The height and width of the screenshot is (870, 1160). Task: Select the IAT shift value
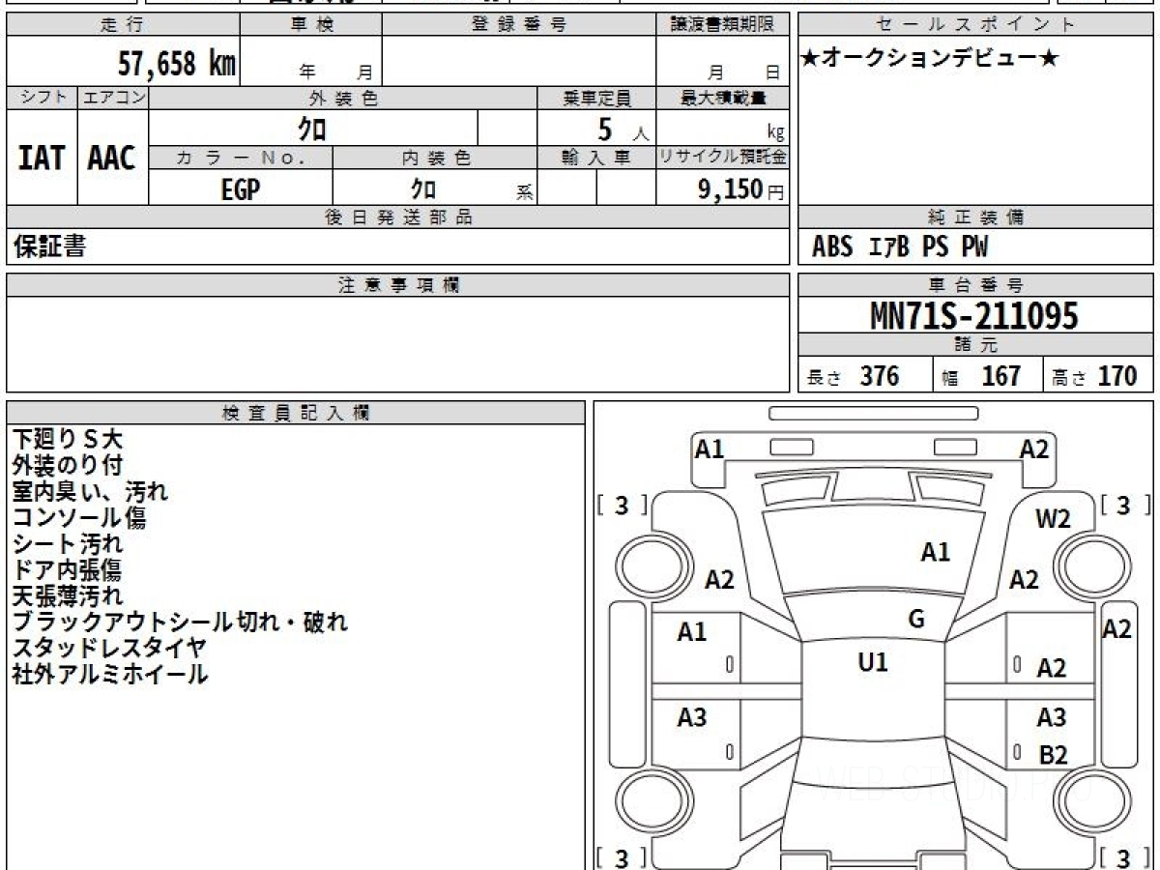(x=42, y=159)
